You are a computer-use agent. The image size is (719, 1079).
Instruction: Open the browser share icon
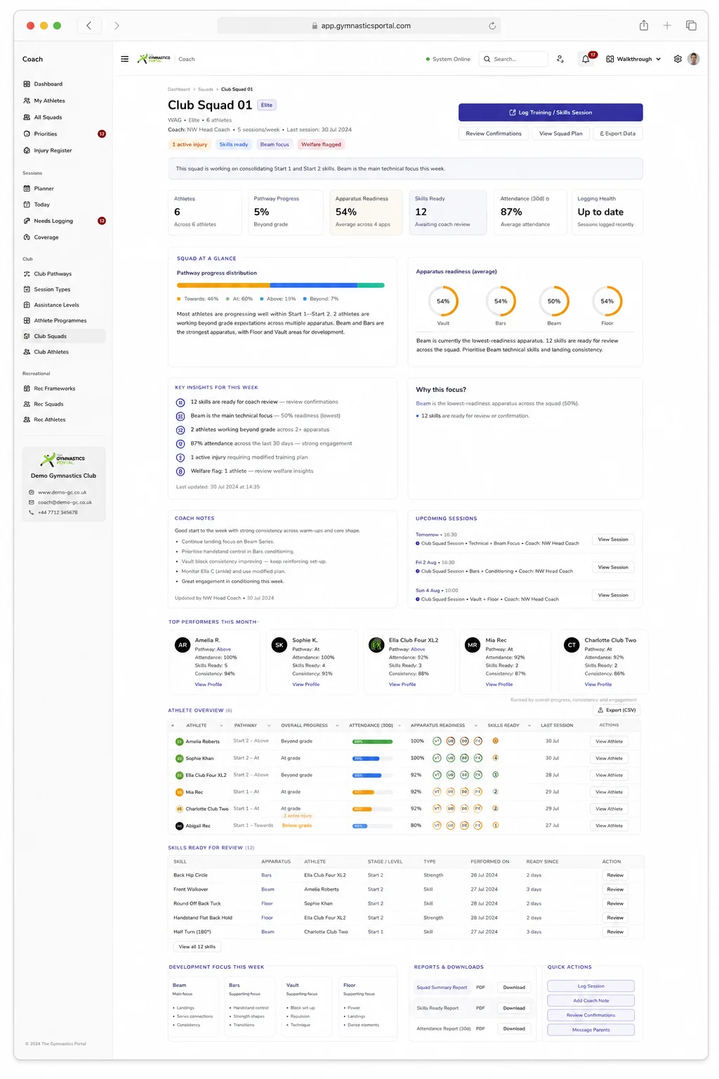click(x=644, y=25)
